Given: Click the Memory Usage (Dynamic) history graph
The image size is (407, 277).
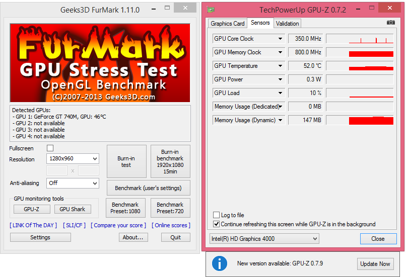Looking at the screenshot, I should pos(360,120).
